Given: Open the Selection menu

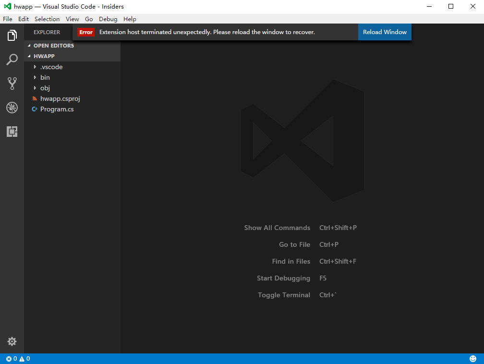Looking at the screenshot, I should point(47,19).
